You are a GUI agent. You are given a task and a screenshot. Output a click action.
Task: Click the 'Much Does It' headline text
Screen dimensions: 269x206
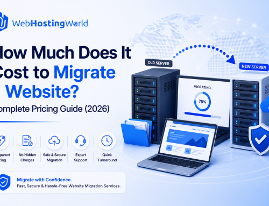(81, 53)
